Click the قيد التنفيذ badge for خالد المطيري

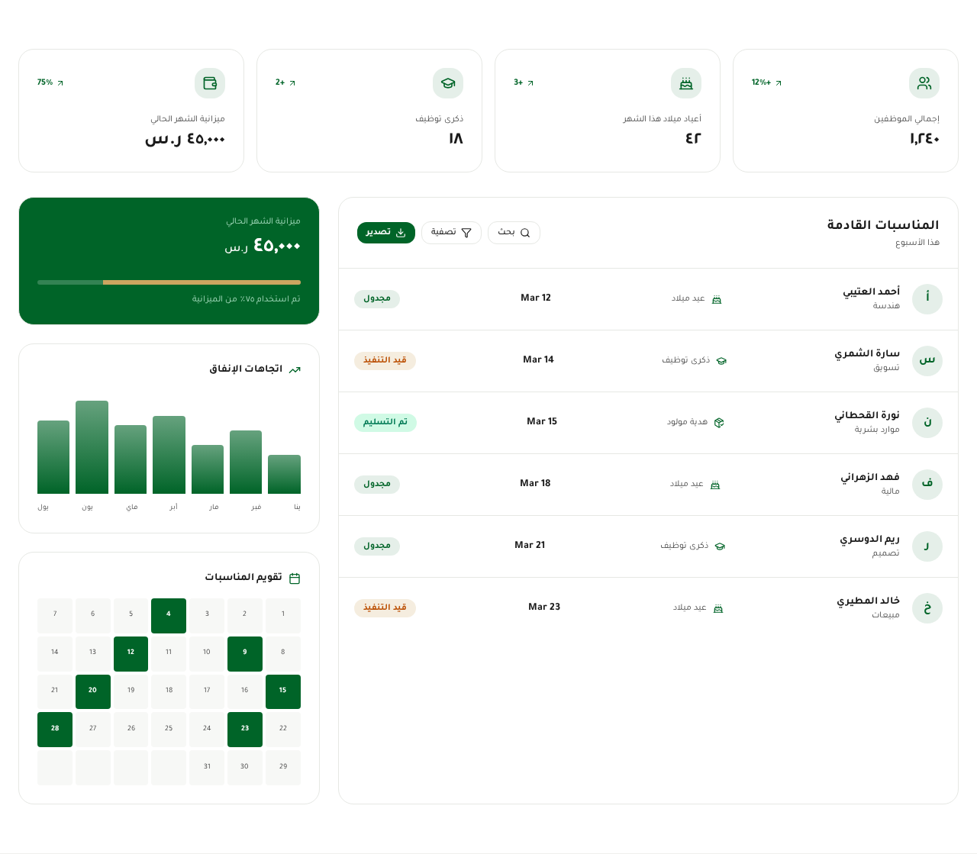[x=385, y=607]
